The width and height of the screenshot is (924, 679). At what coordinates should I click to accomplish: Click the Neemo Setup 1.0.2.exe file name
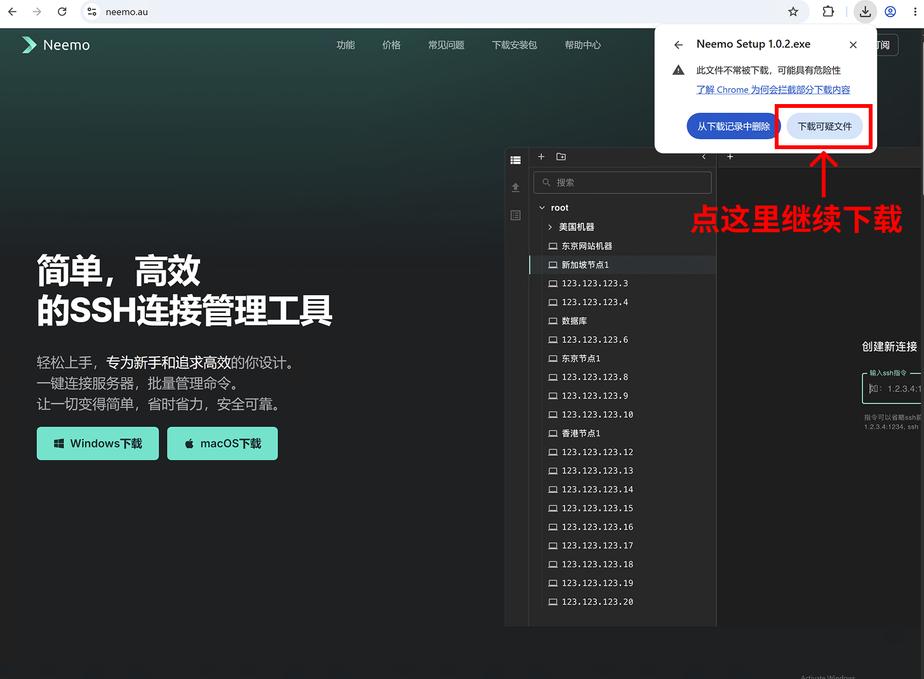pos(753,44)
